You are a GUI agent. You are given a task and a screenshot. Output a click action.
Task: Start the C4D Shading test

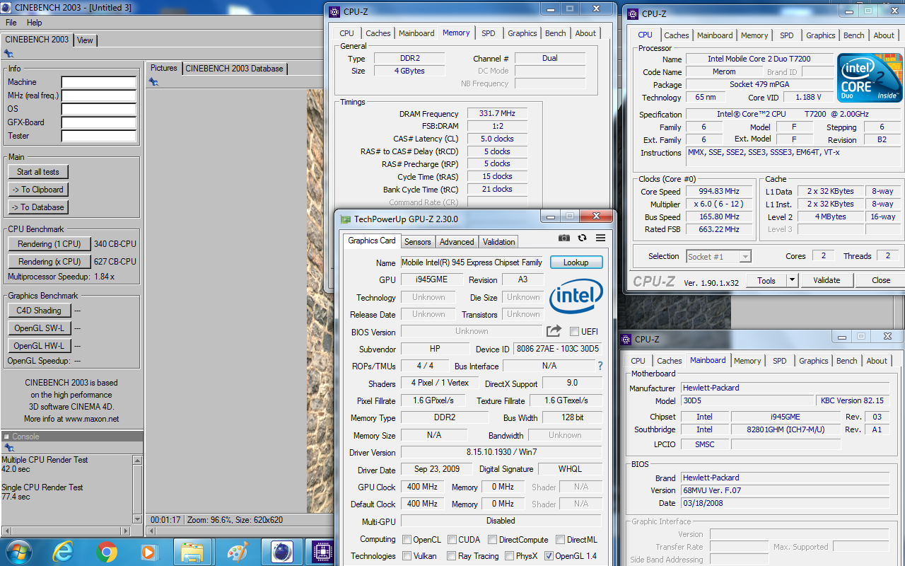[39, 311]
